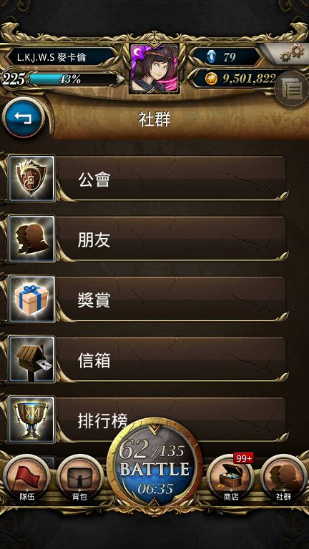
Task: Open the 商店 treasure chest shop
Action: [230, 479]
